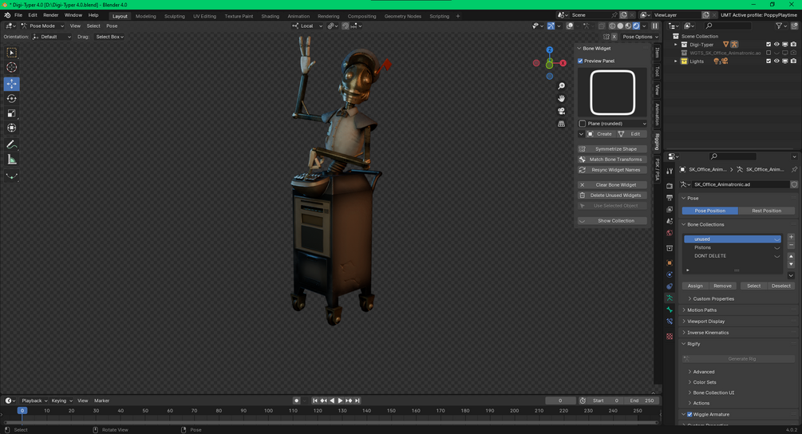Click Clear Bone Widget button
Image resolution: width=802 pixels, height=434 pixels.
(x=612, y=185)
